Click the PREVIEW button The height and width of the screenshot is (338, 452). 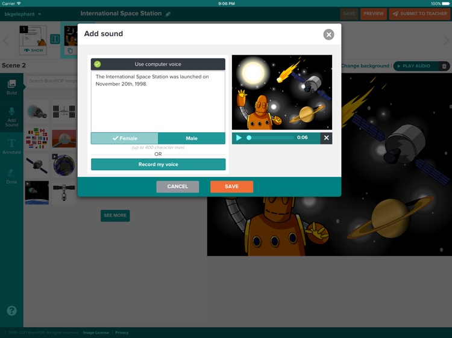(x=374, y=14)
